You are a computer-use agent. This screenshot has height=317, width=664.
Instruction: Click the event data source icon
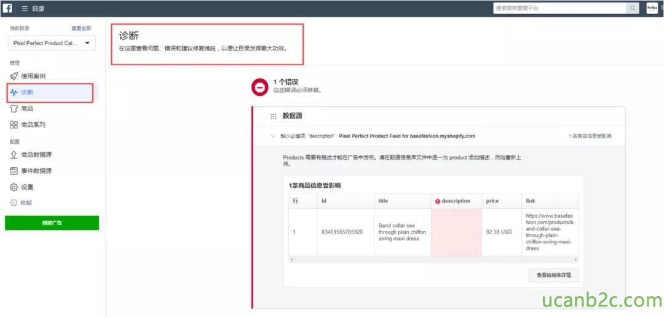(14, 171)
